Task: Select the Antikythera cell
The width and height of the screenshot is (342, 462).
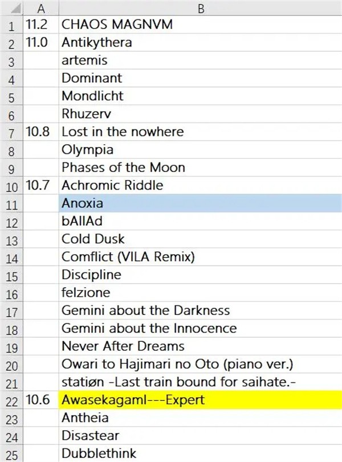Action: coord(201,42)
